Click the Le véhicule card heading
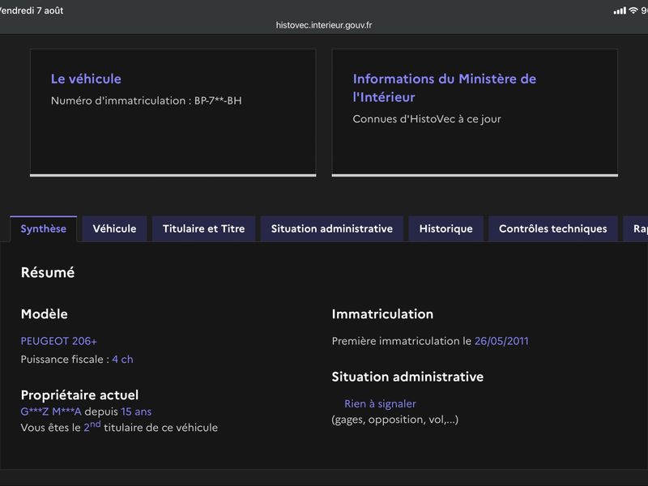The image size is (648, 486). tap(86, 79)
